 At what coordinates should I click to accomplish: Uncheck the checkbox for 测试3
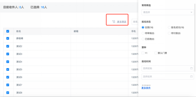click(x=8, y=54)
